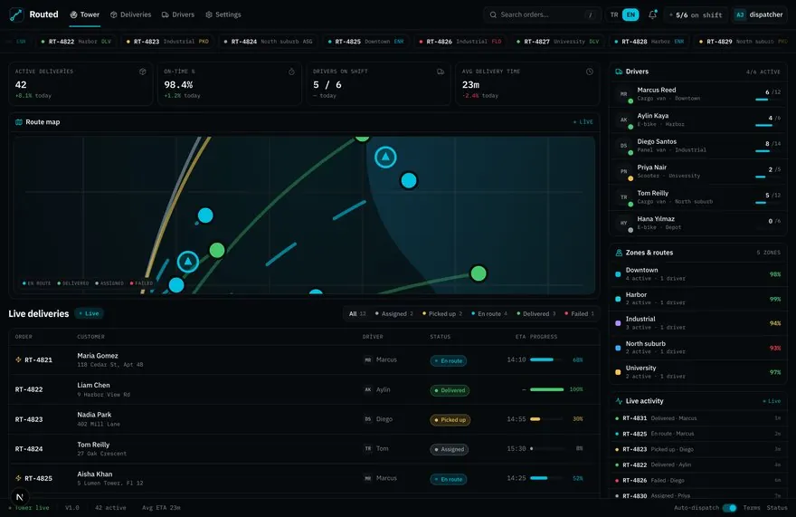The width and height of the screenshot is (796, 517).
Task: Open the Deliveries tab
Action: 131,14
